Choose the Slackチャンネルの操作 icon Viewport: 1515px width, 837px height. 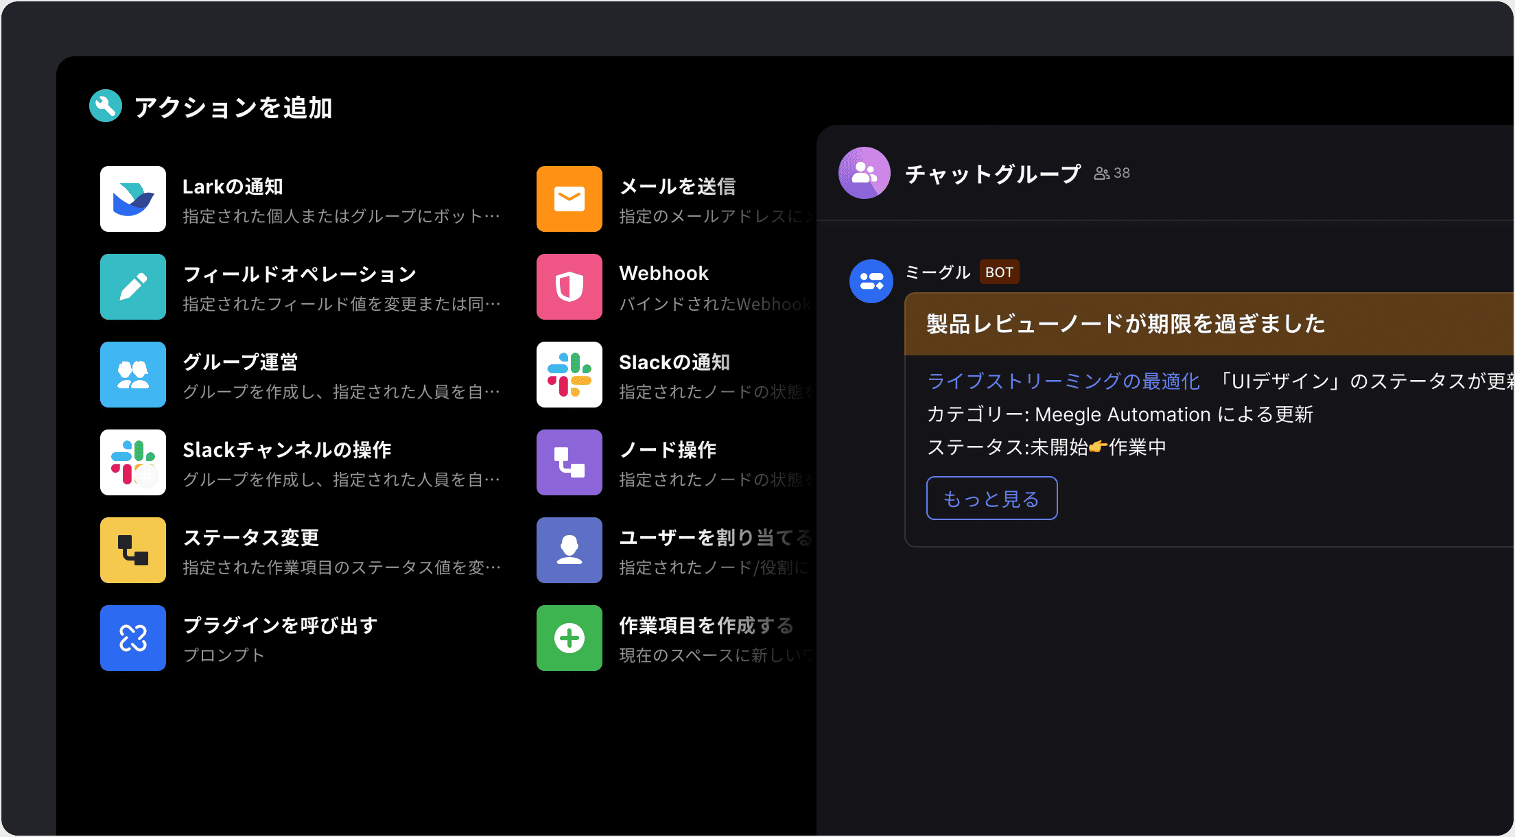click(132, 462)
